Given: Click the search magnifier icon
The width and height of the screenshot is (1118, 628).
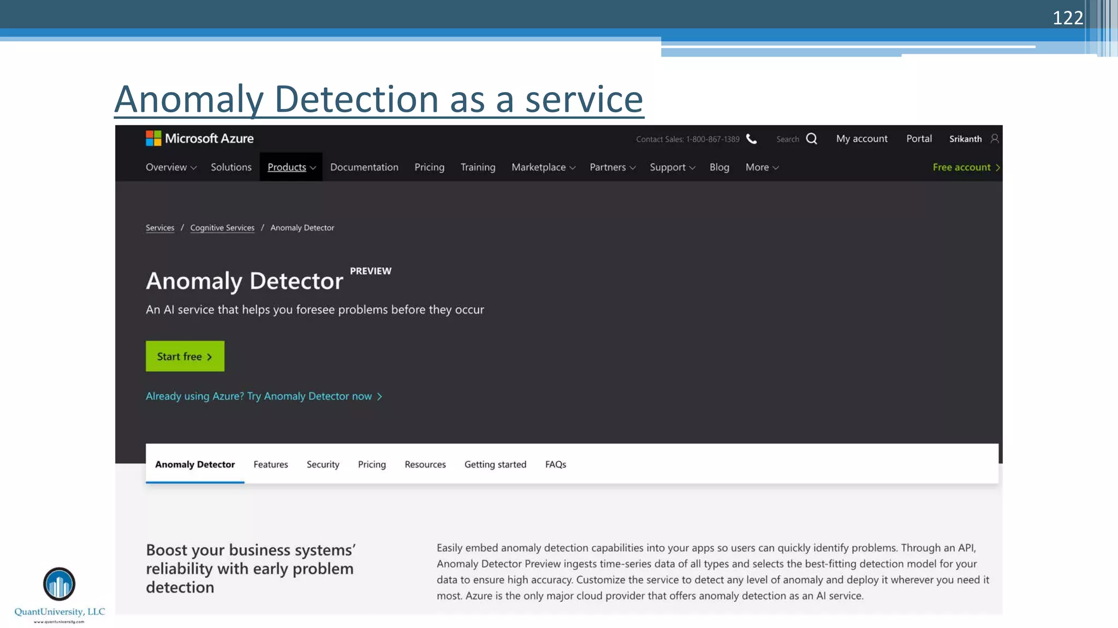Looking at the screenshot, I should click(x=812, y=139).
